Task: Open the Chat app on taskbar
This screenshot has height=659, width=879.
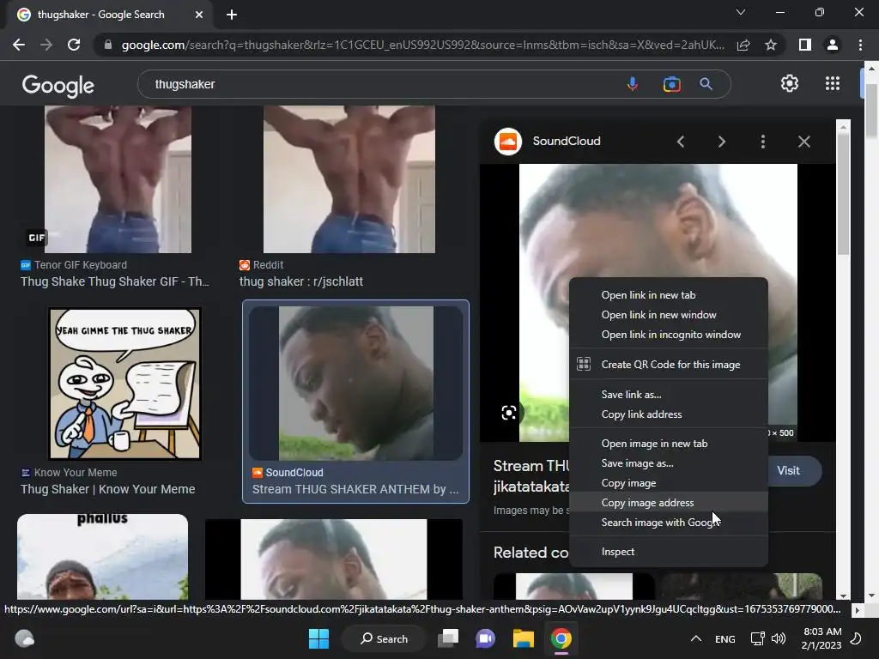Action: click(486, 638)
